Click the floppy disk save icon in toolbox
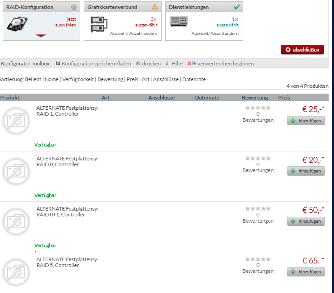Image resolution: width=334 pixels, height=293 pixels. (58, 63)
